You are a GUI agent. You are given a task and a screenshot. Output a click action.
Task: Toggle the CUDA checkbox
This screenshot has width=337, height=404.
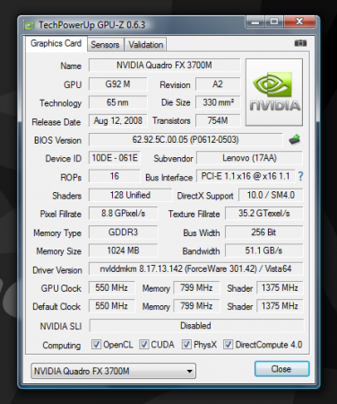(144, 345)
